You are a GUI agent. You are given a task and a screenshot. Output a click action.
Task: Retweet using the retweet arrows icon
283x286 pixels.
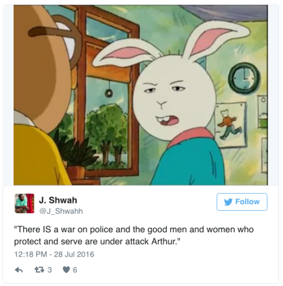[x=40, y=270]
